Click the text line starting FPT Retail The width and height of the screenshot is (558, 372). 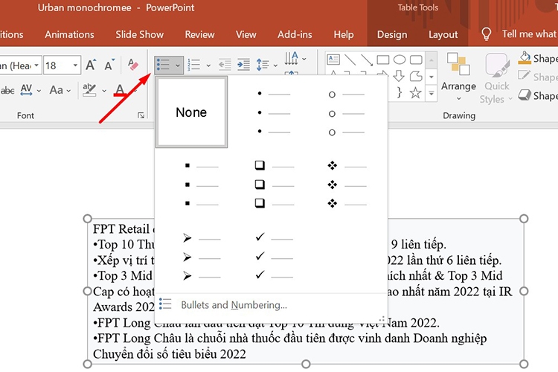pyautogui.click(x=123, y=228)
